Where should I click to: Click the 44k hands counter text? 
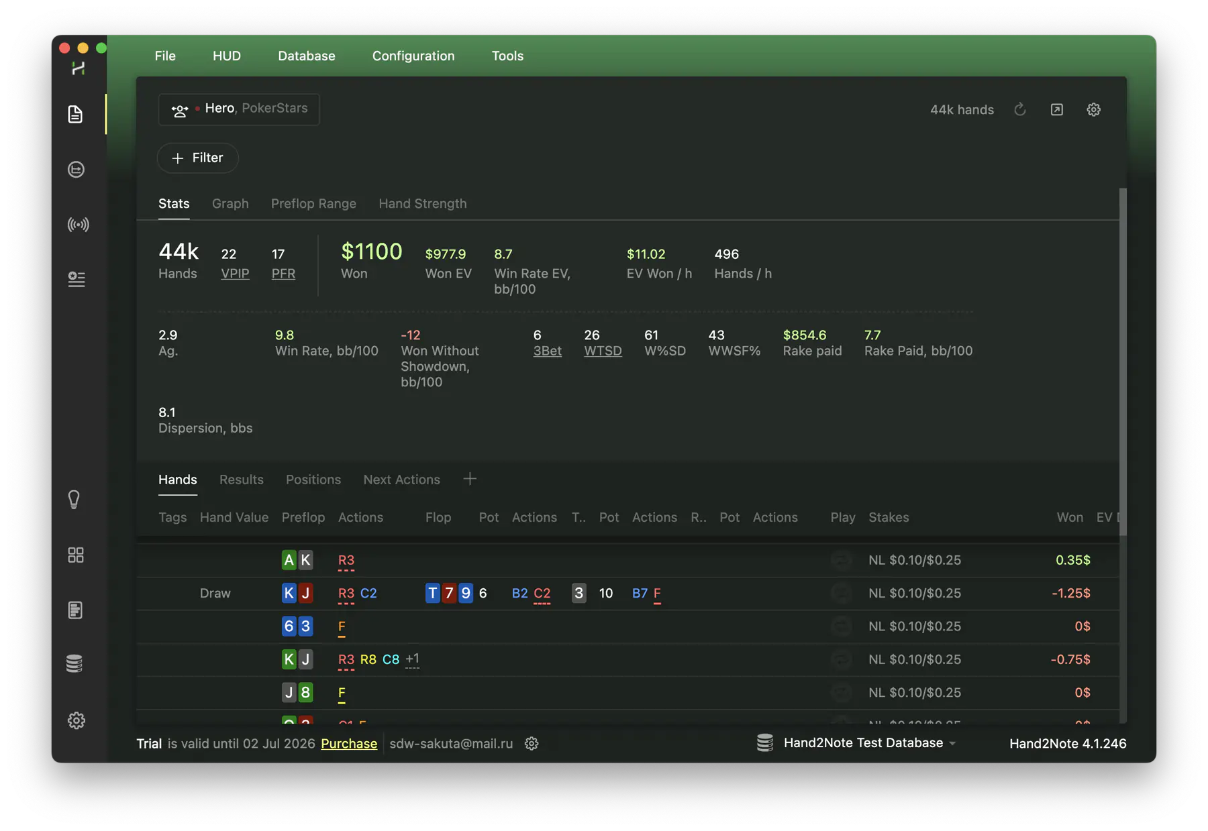[962, 109]
